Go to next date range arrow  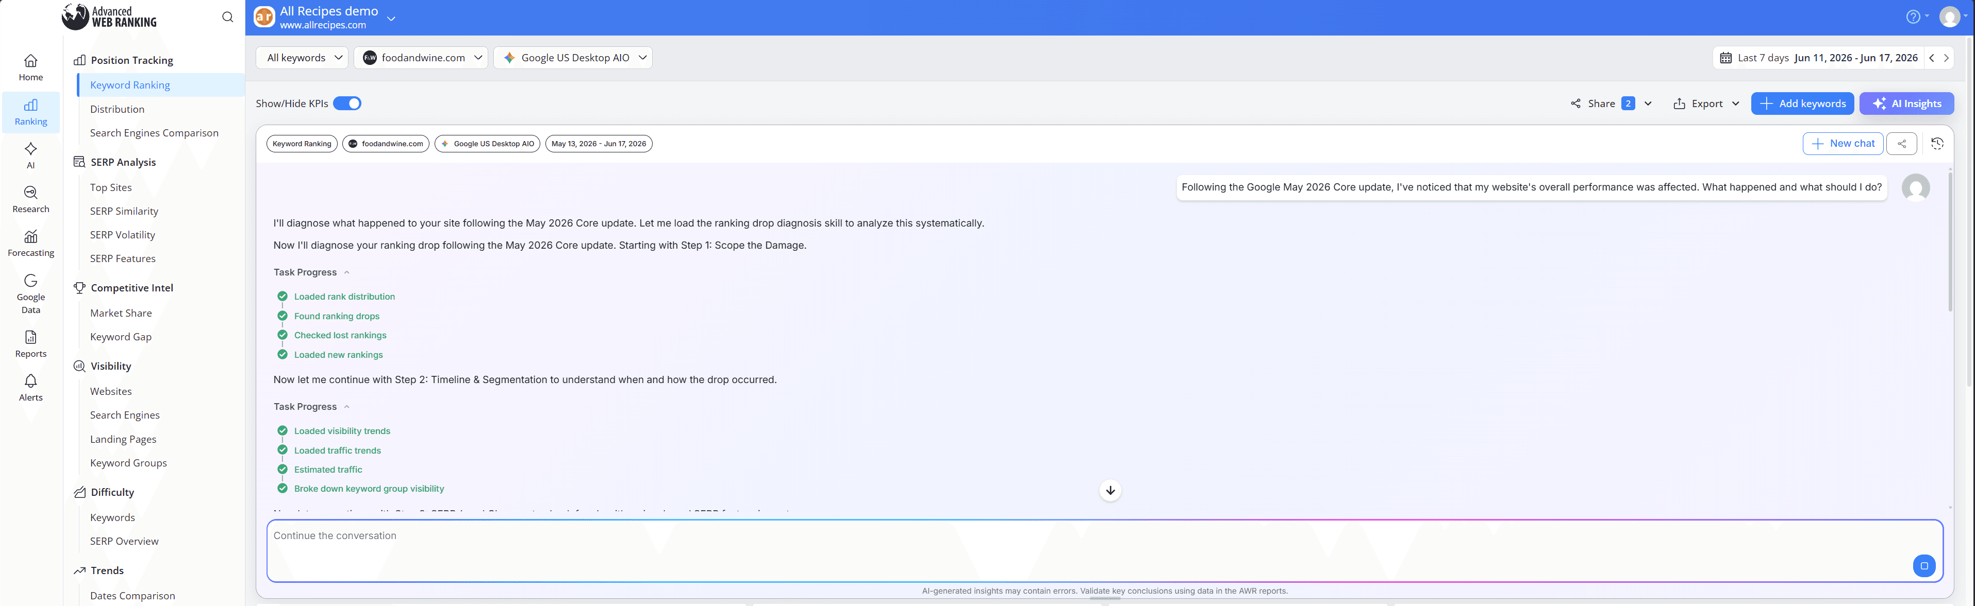pyautogui.click(x=1946, y=58)
